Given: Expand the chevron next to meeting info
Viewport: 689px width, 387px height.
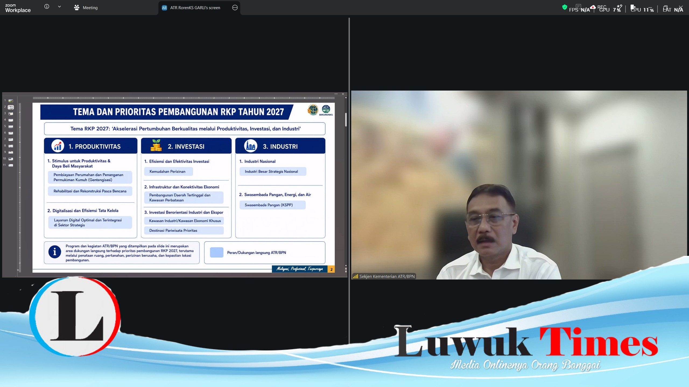Looking at the screenshot, I should click(x=59, y=6).
